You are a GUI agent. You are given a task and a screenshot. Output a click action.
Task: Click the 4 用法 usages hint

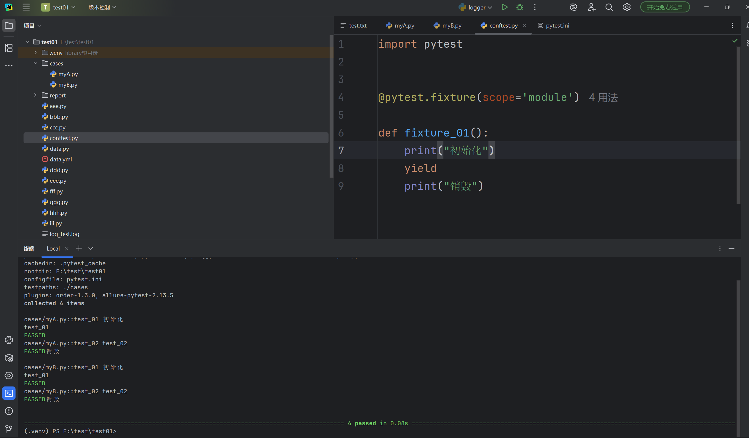(603, 98)
